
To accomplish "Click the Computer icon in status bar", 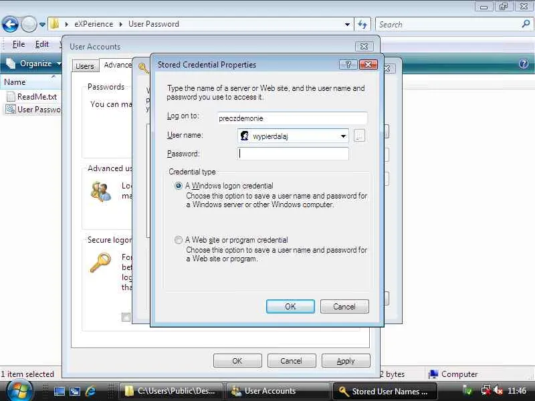I will tap(433, 374).
